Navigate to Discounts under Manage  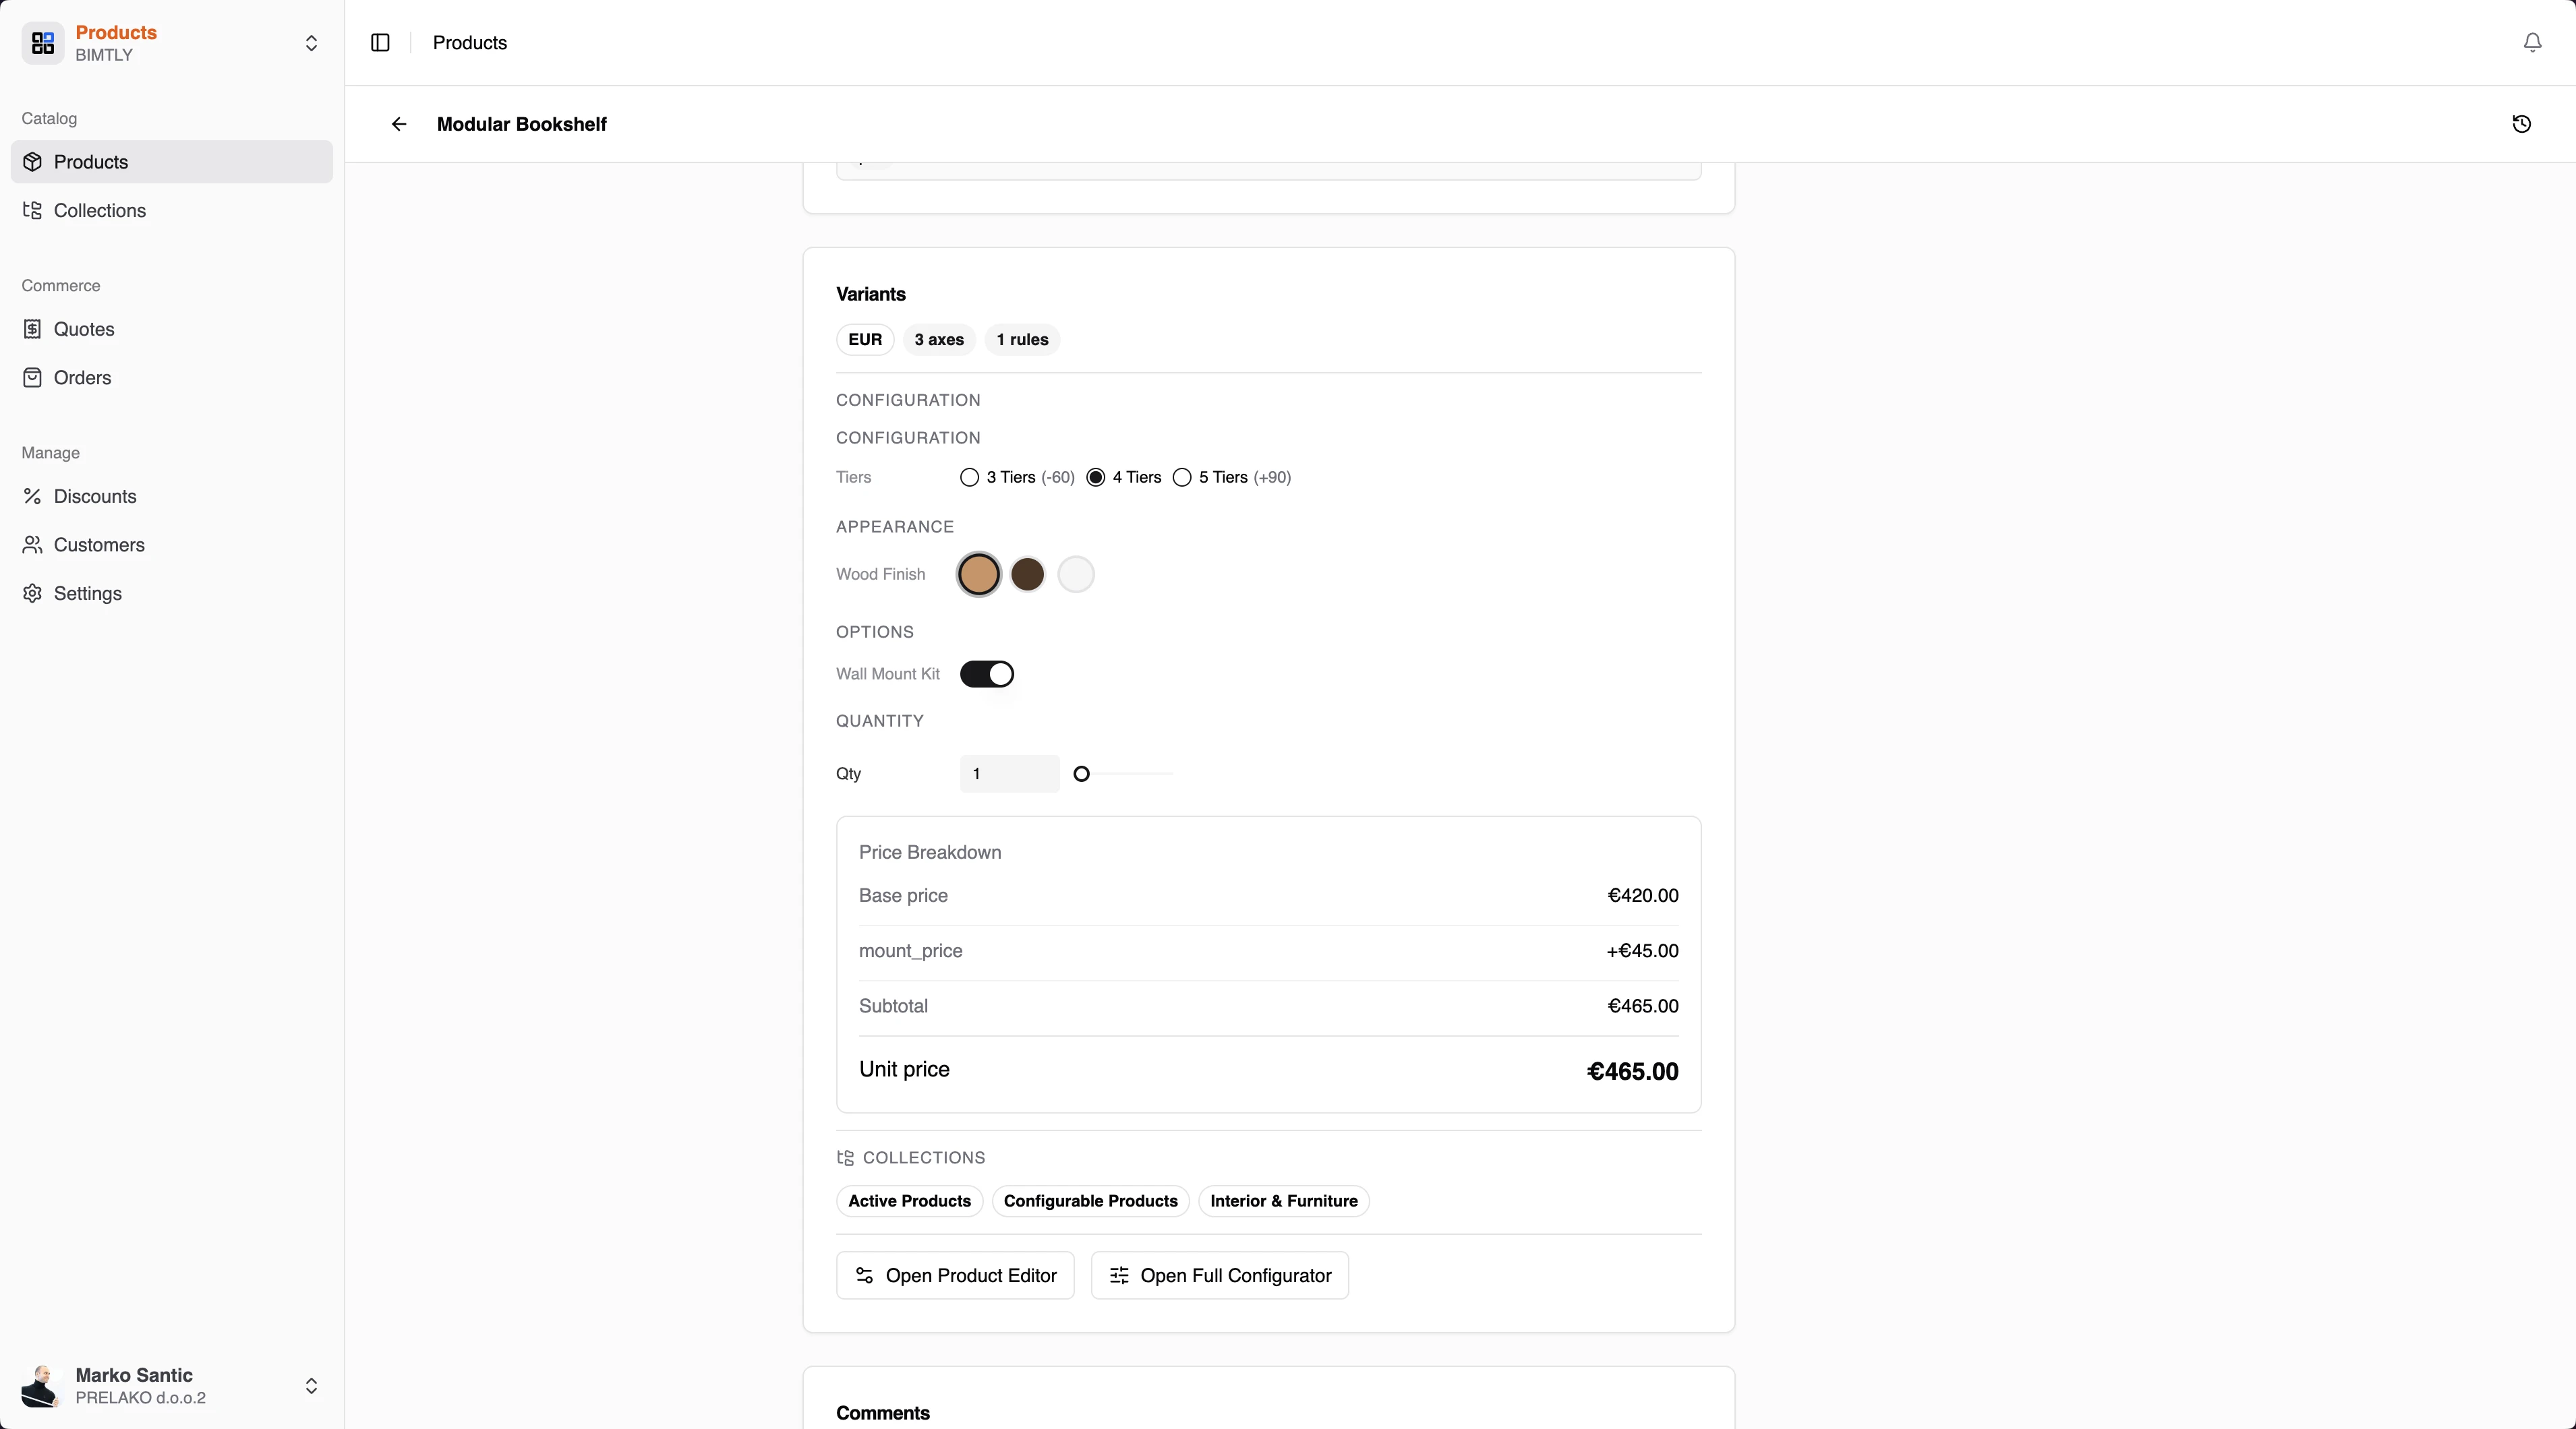[x=94, y=495]
